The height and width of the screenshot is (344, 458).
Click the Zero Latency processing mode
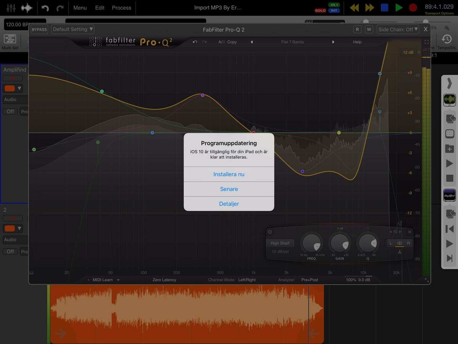pos(164,280)
